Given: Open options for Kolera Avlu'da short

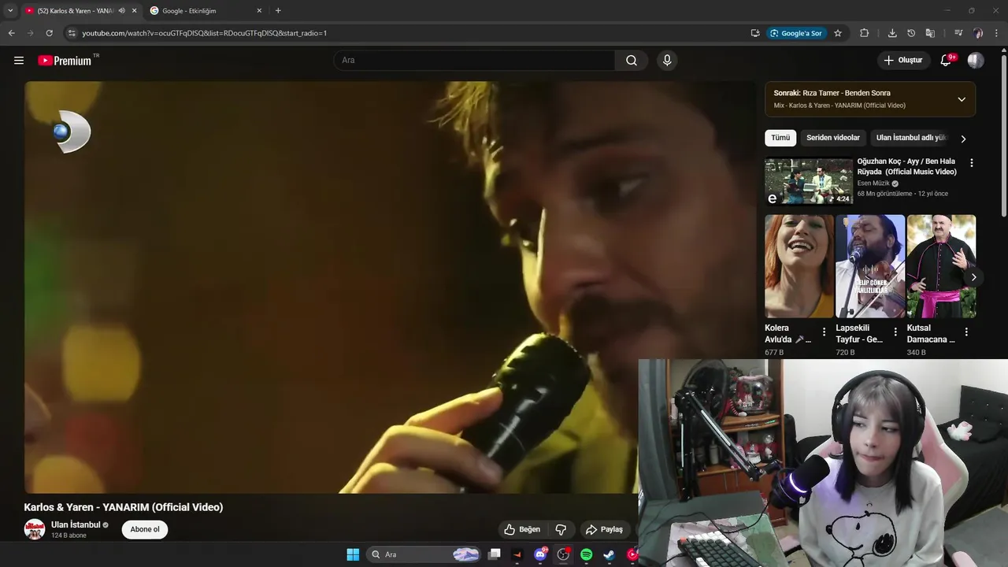Looking at the screenshot, I should click(x=824, y=332).
